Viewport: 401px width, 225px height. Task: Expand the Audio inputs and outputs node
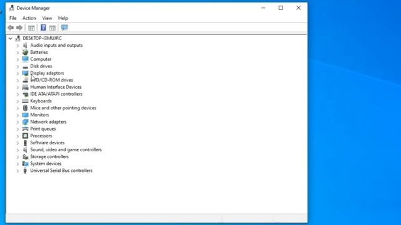(18, 46)
